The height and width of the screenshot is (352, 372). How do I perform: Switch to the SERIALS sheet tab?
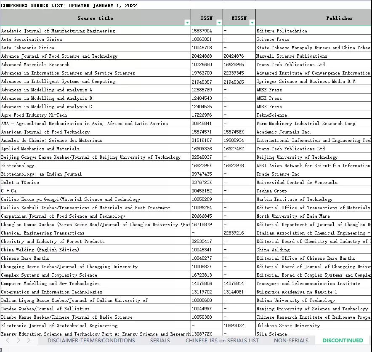point(160,340)
